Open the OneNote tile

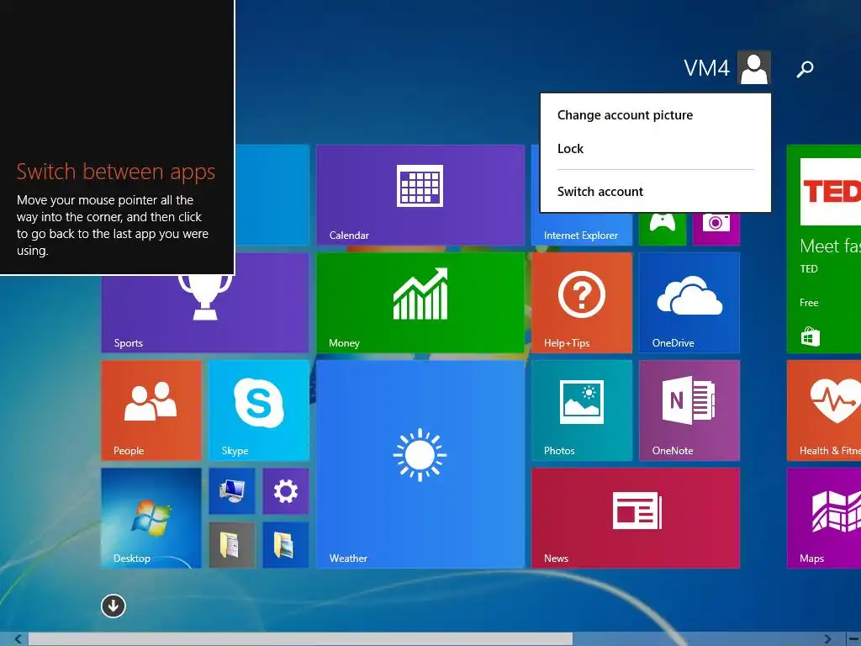(x=689, y=410)
